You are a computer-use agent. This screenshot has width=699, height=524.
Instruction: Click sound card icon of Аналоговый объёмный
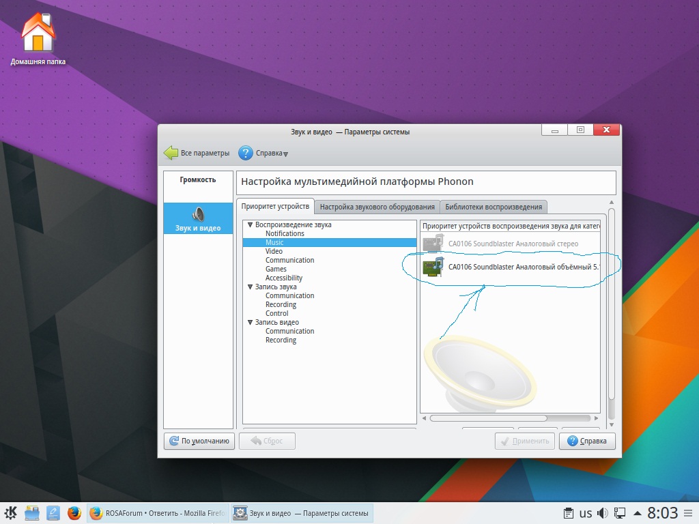433,267
